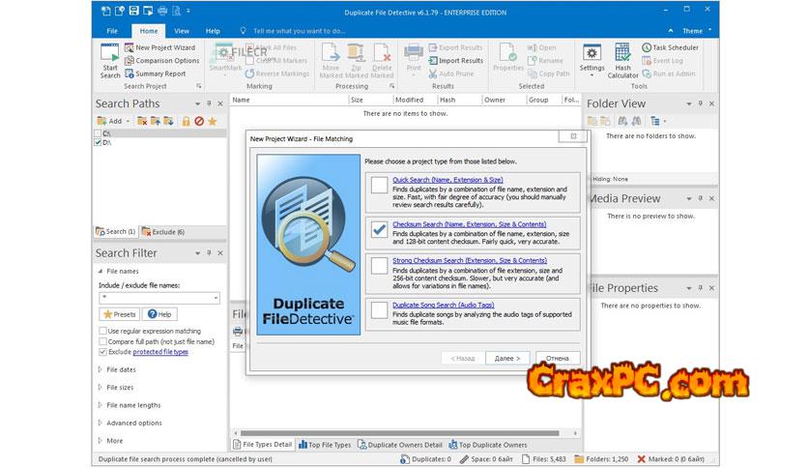Click the Print icon in Results group

tap(413, 56)
